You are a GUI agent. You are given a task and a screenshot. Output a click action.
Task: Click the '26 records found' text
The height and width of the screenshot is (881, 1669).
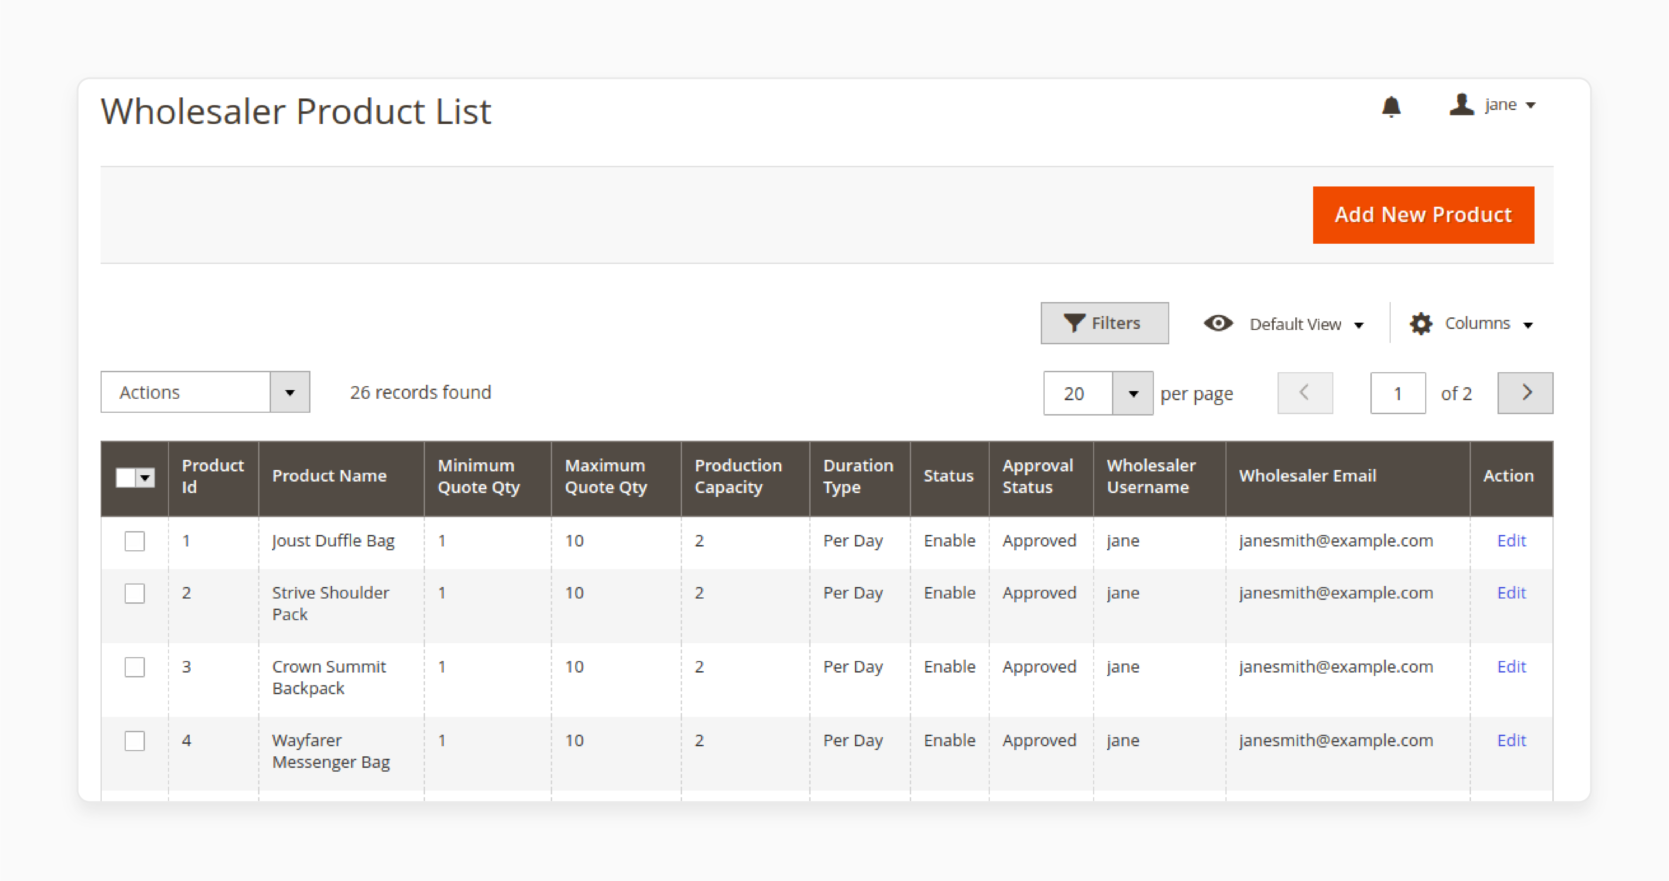(420, 392)
